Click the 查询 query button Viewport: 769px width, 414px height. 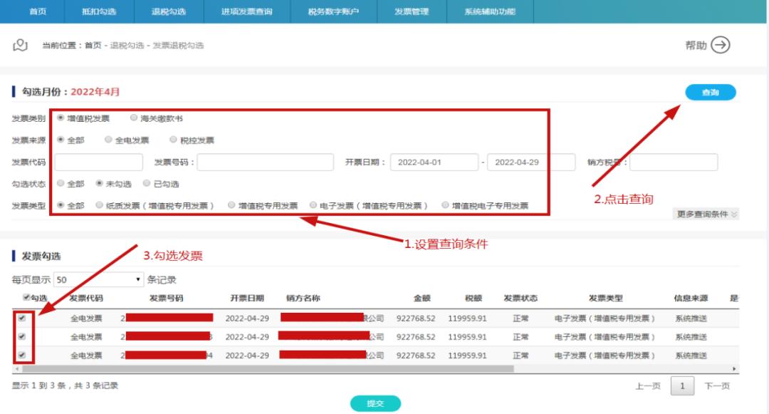(711, 92)
